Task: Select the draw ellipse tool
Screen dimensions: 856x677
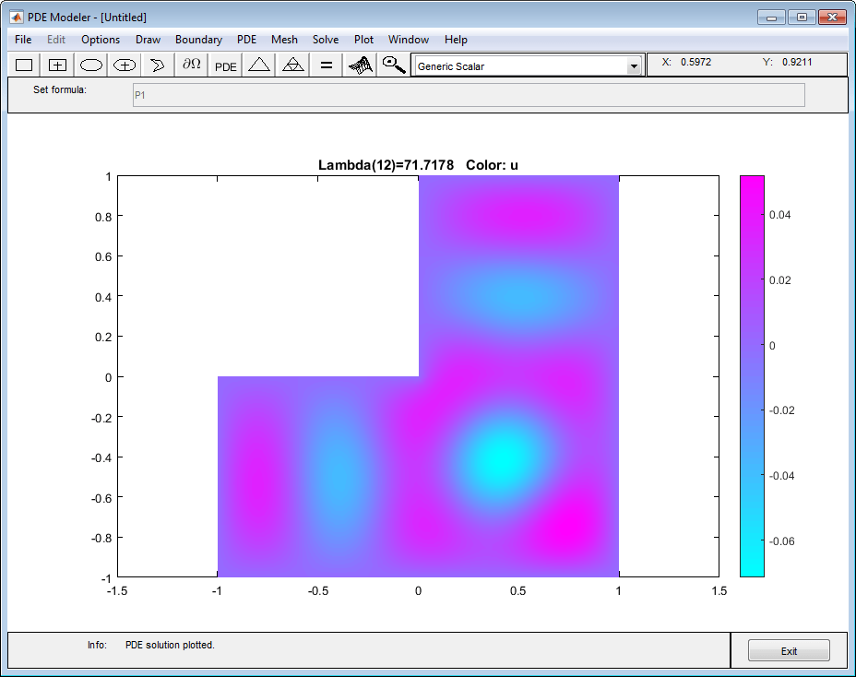Action: pyautogui.click(x=91, y=65)
